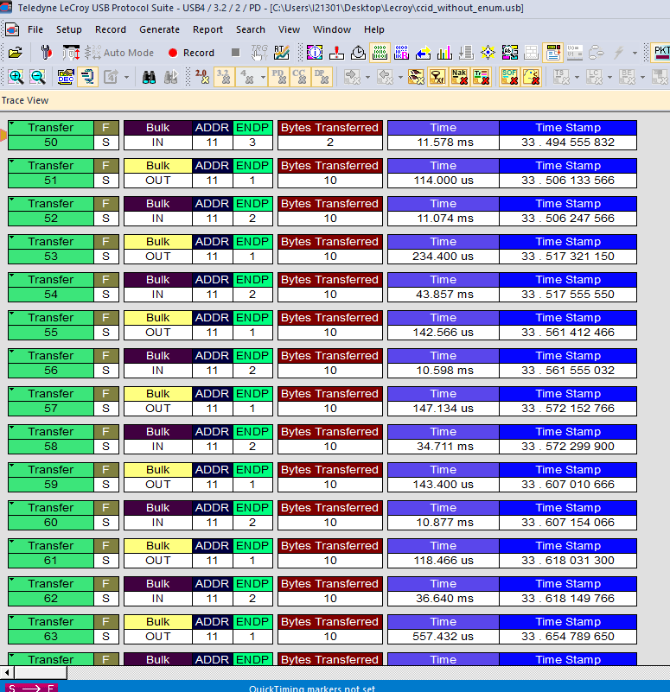Open recording options wrench icon
This screenshot has height=692, width=670.
click(x=46, y=53)
